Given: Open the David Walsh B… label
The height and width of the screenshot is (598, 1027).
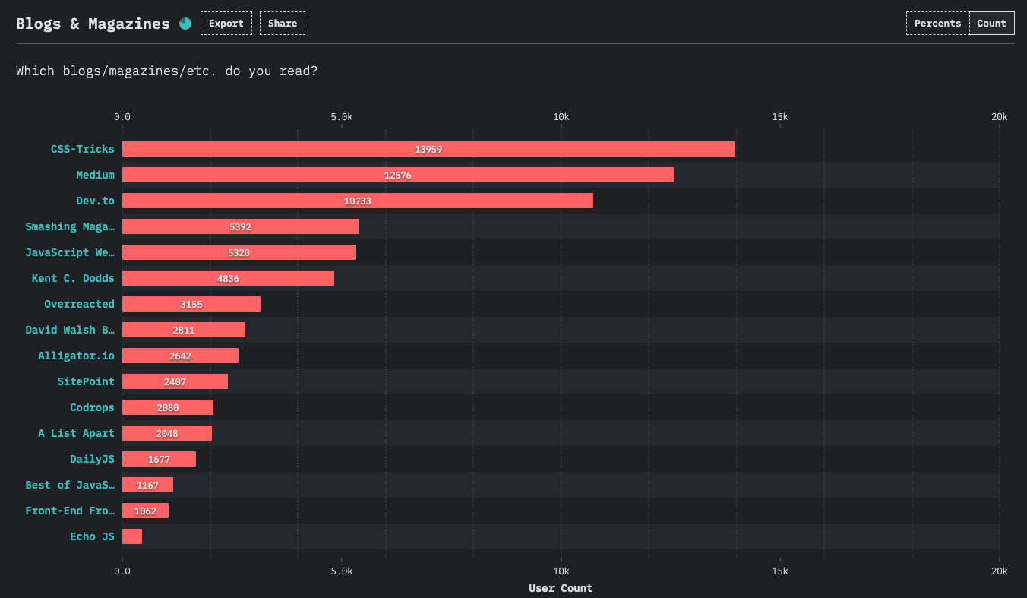Looking at the screenshot, I should [x=70, y=330].
